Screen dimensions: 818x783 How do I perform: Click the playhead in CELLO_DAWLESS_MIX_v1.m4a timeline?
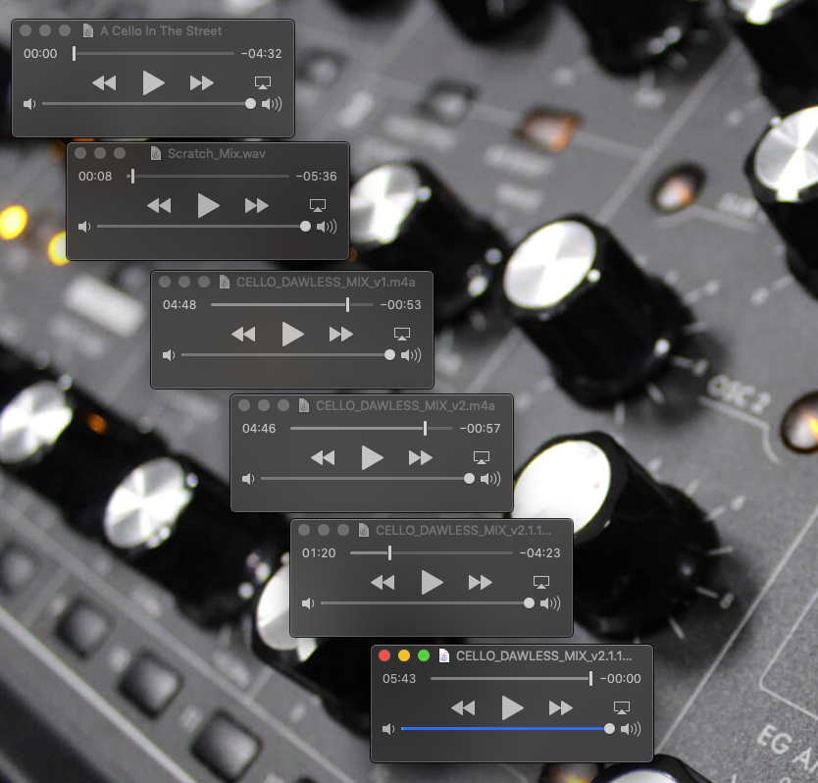tap(347, 305)
